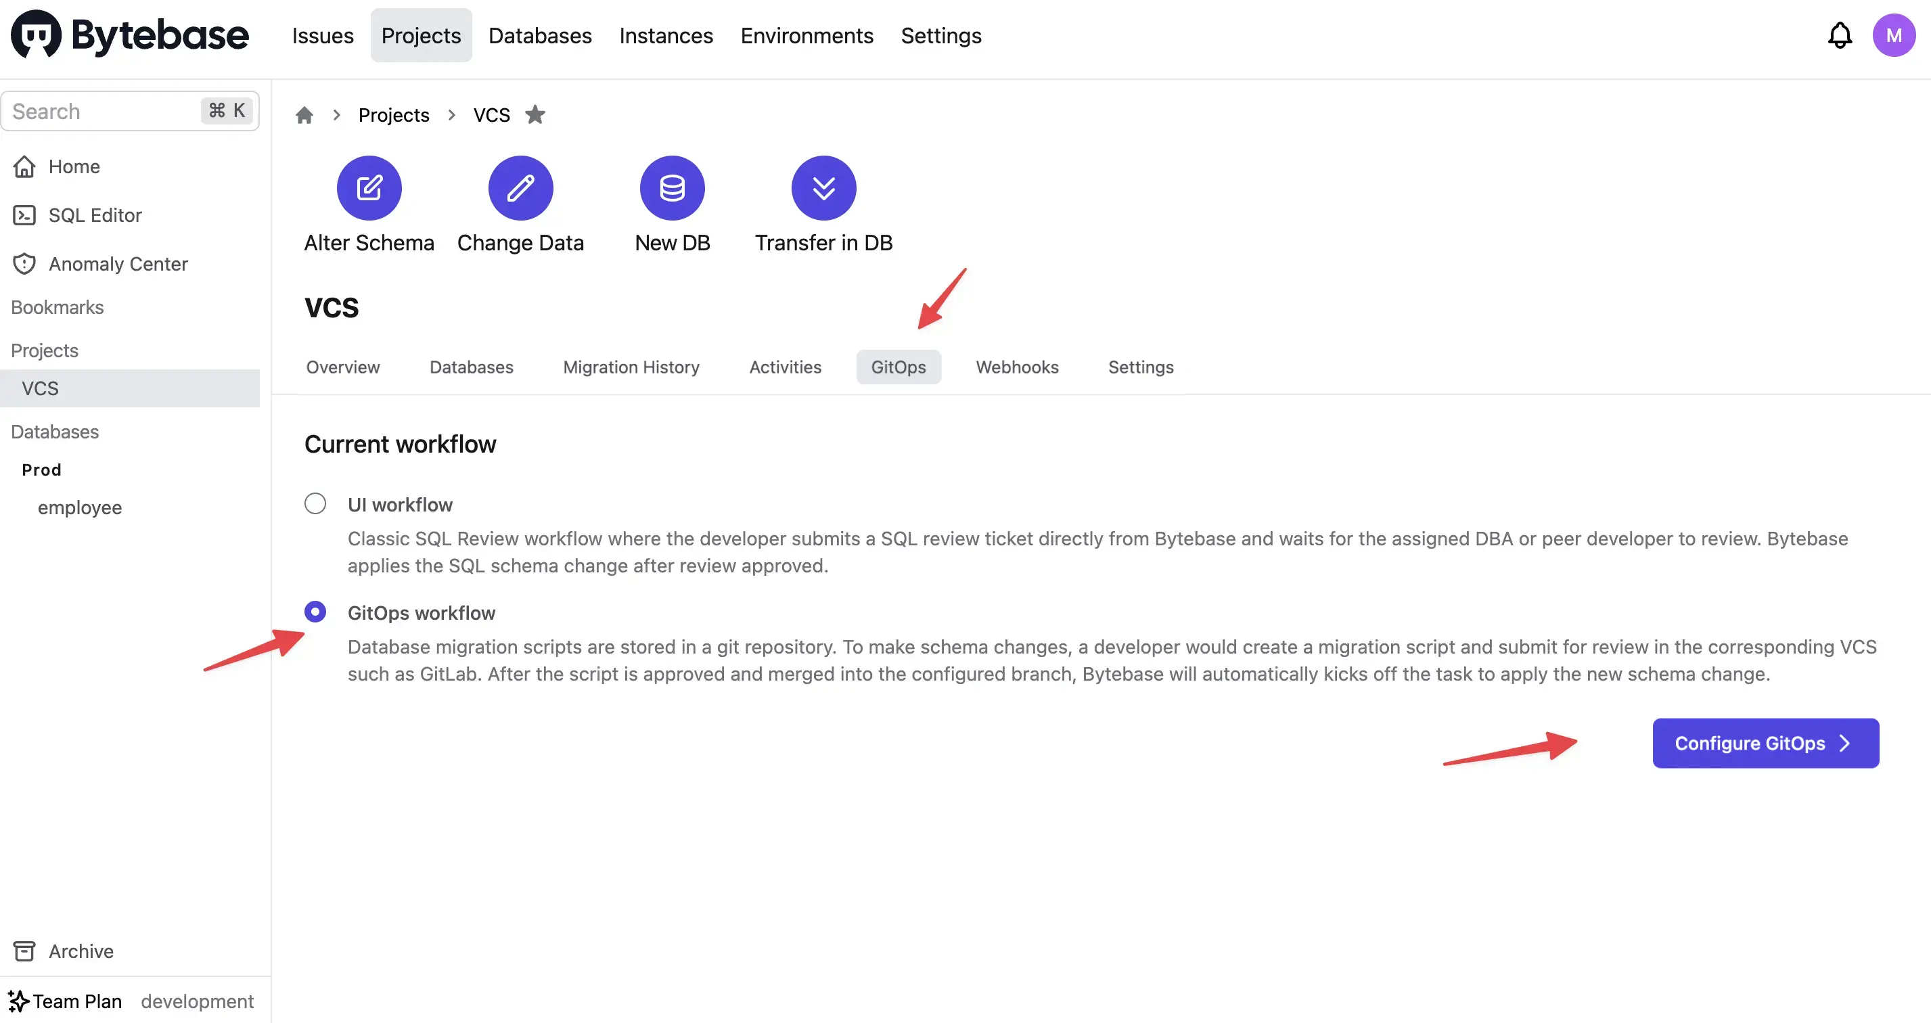This screenshot has width=1931, height=1023.
Task: Open the employee database in sidebar
Action: pos(79,507)
